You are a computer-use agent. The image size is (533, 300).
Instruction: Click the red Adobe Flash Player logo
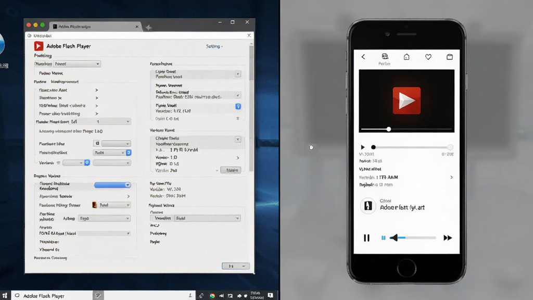click(x=39, y=46)
